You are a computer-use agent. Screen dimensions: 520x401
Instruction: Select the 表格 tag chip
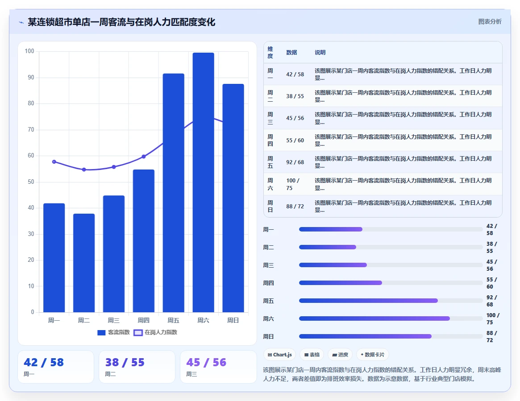point(312,355)
